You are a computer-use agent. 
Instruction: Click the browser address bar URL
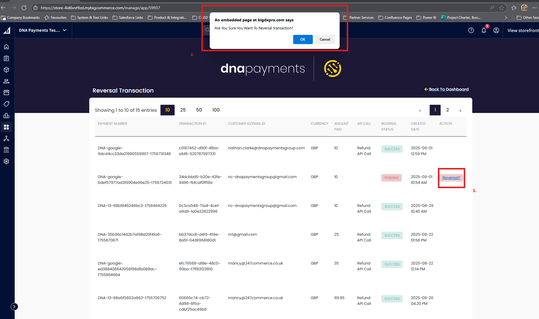pos(100,8)
